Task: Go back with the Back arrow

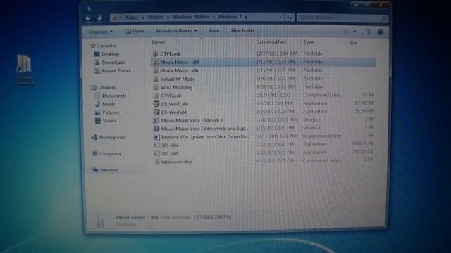Action: [89, 18]
